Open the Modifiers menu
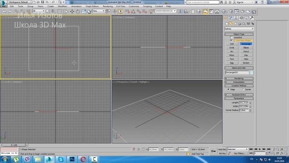289x163 pixels. (62, 6)
